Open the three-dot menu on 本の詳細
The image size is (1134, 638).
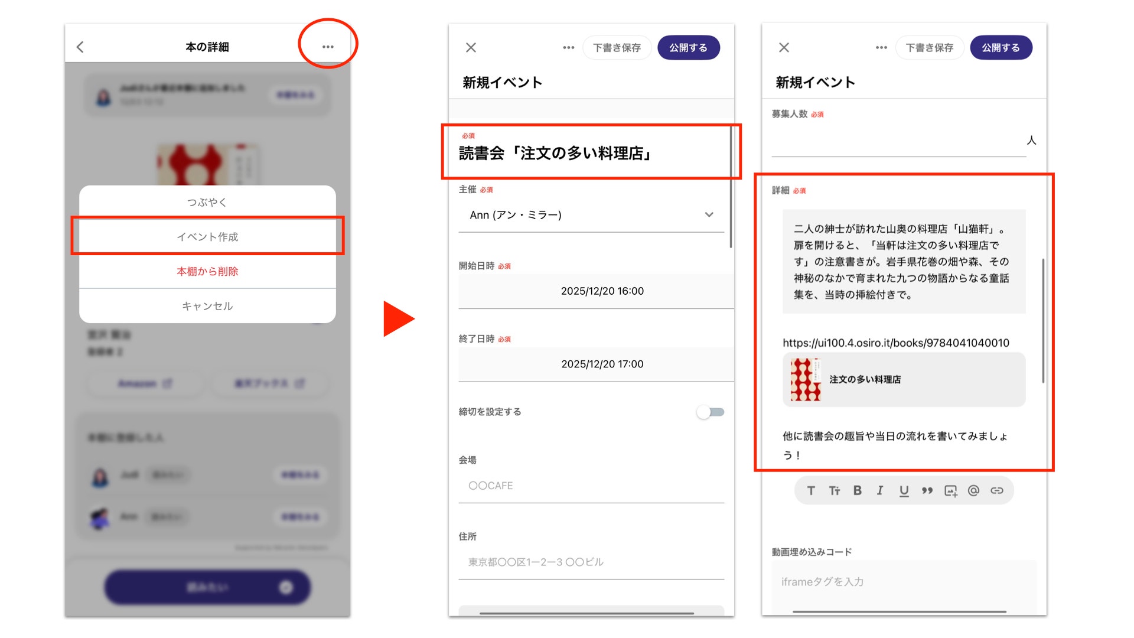coord(328,47)
